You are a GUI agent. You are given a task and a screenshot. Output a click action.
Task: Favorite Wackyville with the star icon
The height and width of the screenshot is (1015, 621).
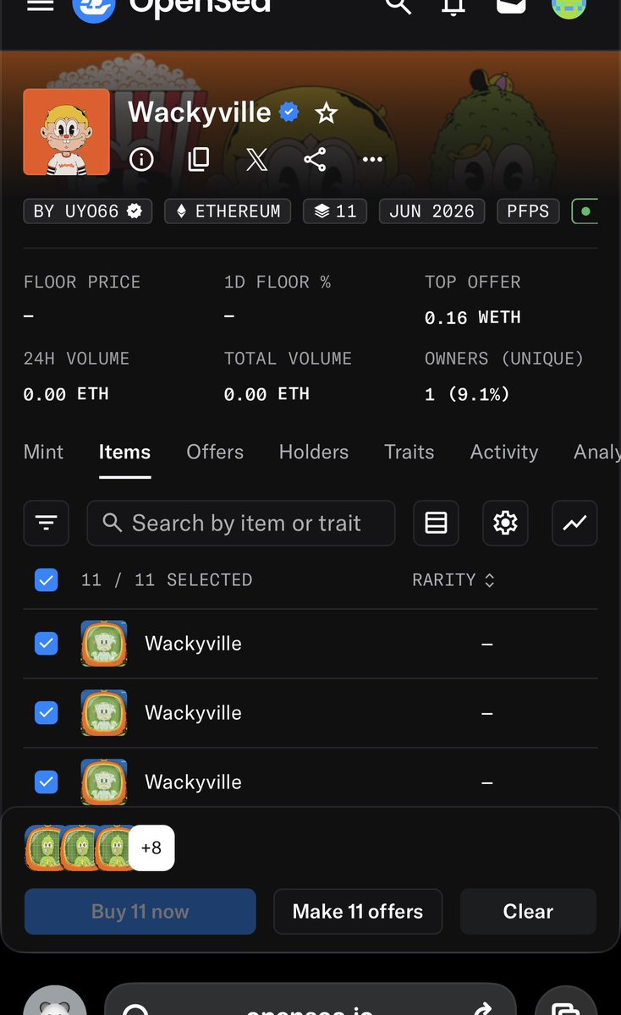(x=326, y=113)
